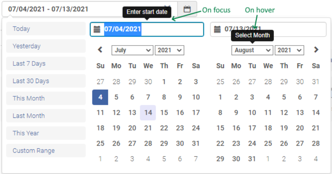
Task: Choose the Last Month preset
Action: coord(46,116)
